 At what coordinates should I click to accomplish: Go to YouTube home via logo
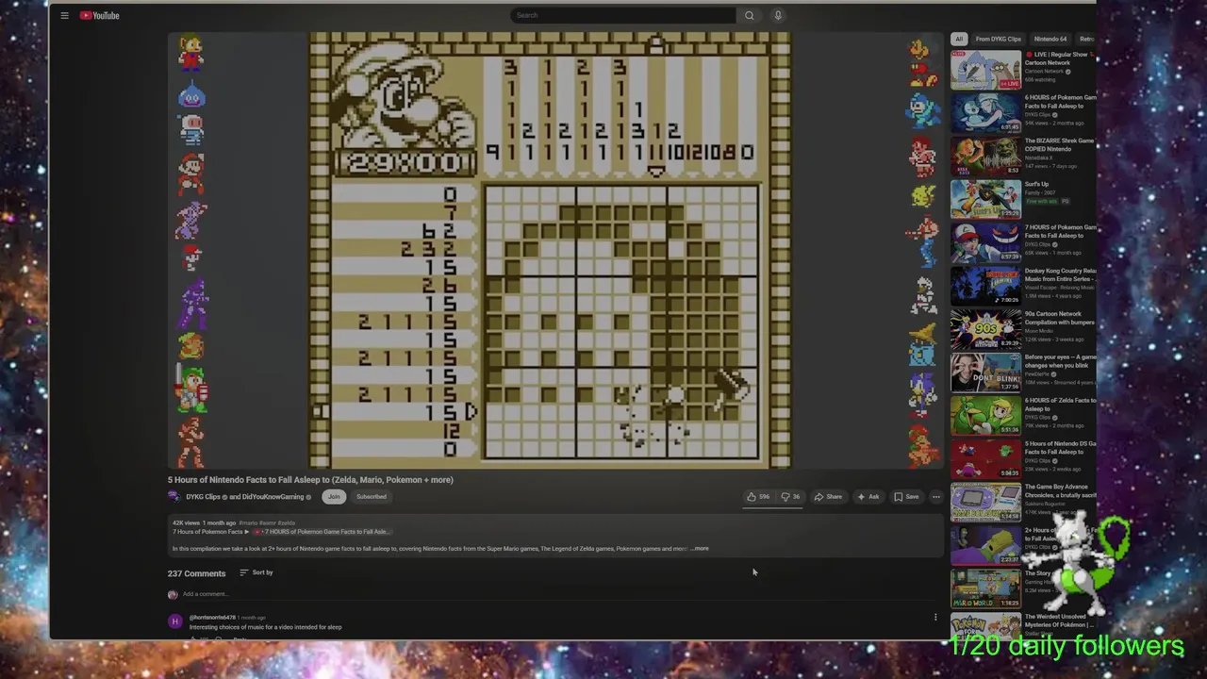coord(99,15)
